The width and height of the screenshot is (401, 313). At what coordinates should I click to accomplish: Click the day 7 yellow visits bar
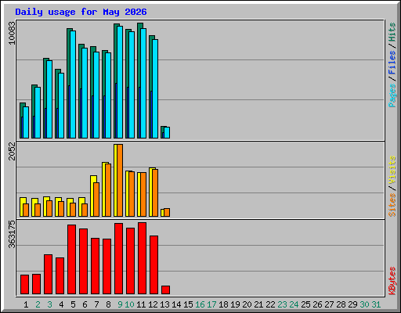[x=92, y=196]
